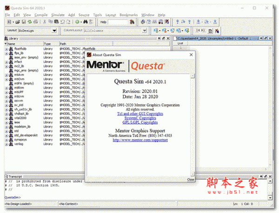Click the New file toolbar icon
Screen dimensions: 279x213
click(x=9, y=22)
